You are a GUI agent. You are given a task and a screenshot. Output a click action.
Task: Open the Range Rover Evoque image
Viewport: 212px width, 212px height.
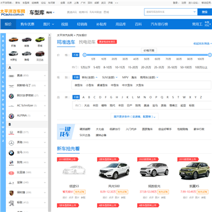[x=154, y=170]
